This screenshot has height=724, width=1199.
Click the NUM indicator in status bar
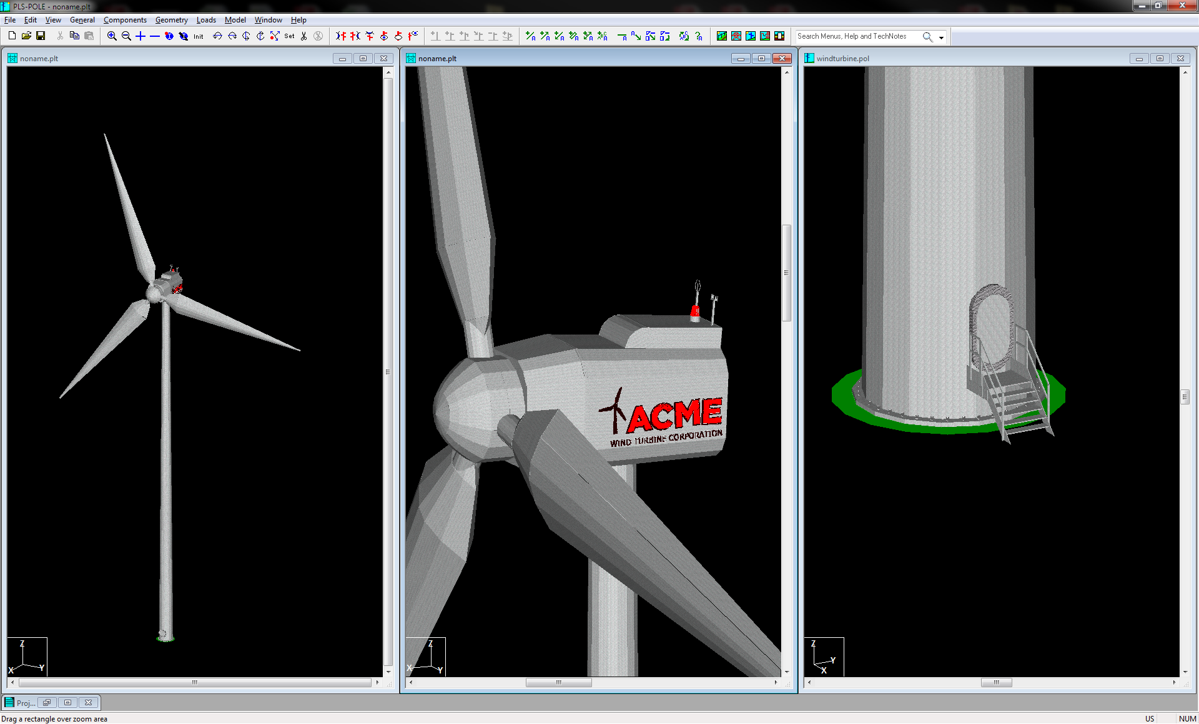1187,719
